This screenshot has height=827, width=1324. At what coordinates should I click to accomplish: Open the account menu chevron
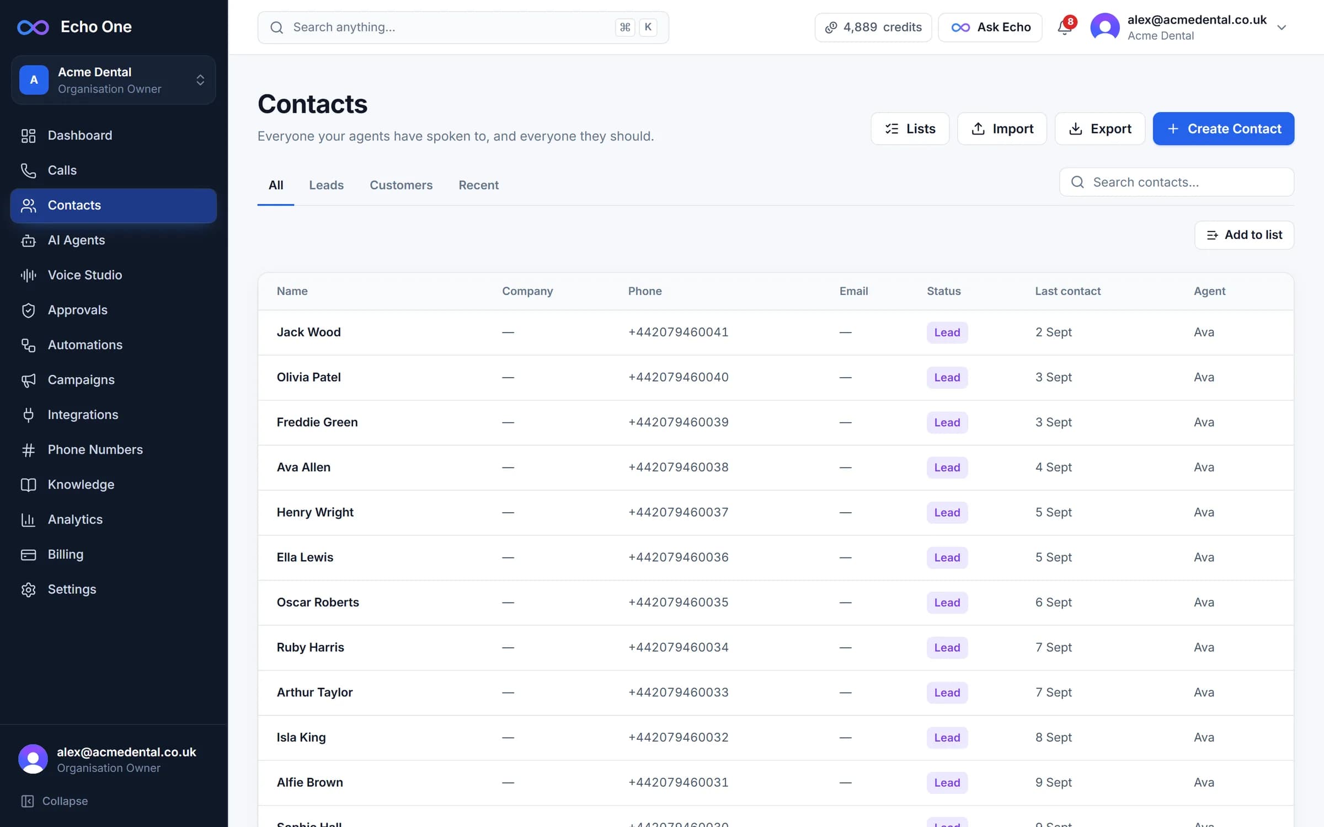1282,28
